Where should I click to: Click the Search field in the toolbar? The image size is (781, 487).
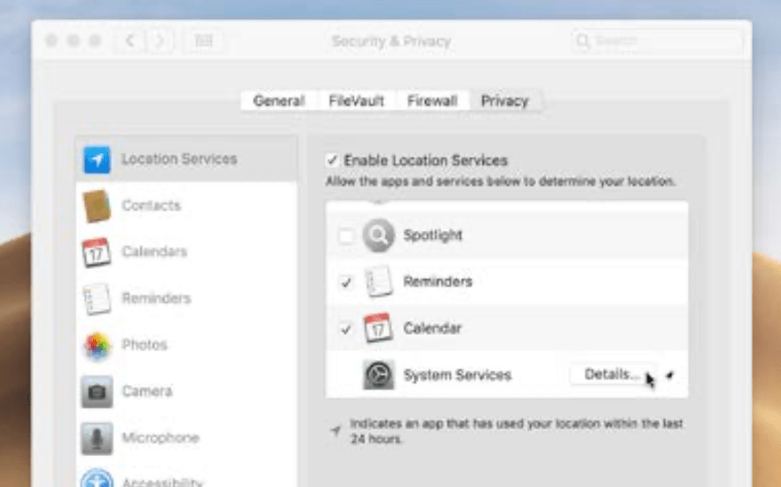click(657, 41)
